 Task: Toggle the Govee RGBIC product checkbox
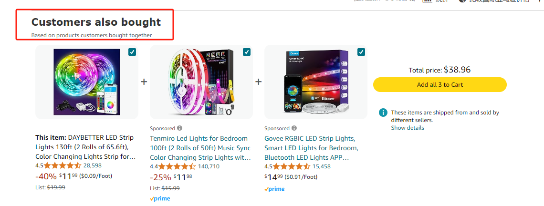click(x=361, y=52)
